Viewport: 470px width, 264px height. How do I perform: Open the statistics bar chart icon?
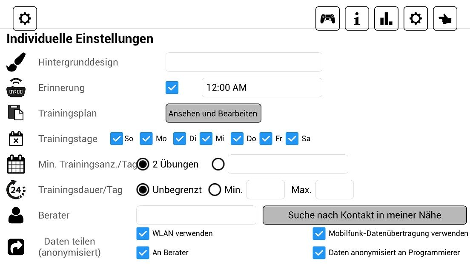coord(386,19)
